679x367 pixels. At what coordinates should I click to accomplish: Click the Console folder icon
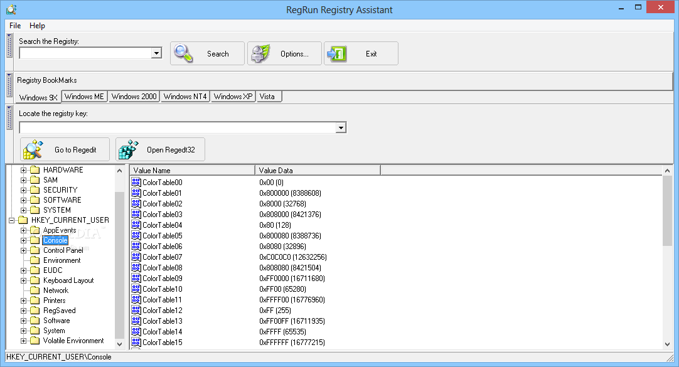(x=35, y=240)
